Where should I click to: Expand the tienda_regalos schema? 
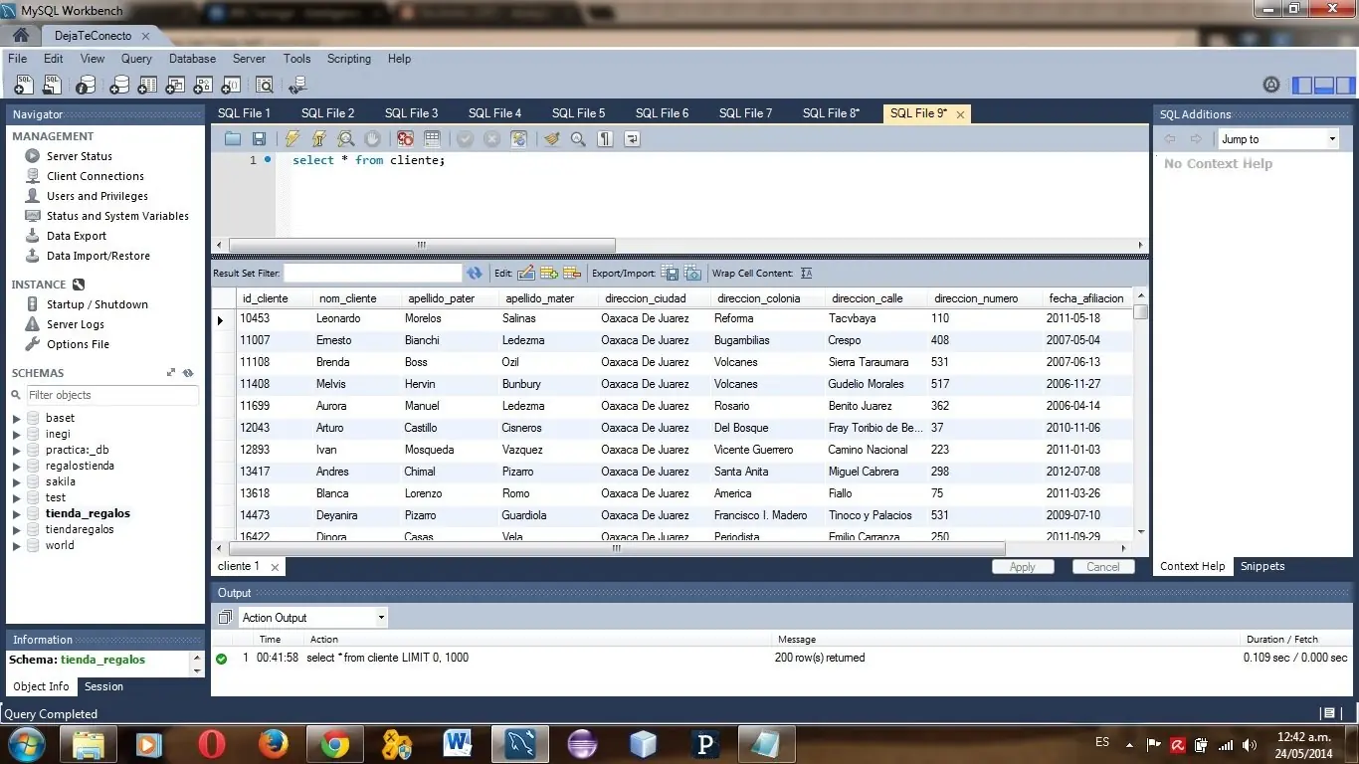point(16,513)
